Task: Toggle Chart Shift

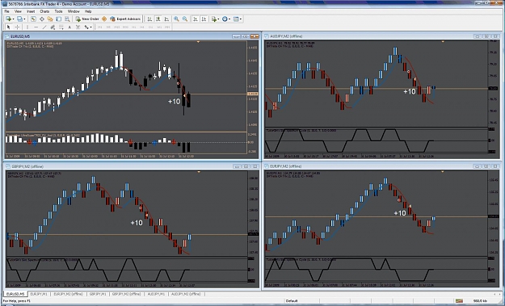Action: tap(204, 19)
